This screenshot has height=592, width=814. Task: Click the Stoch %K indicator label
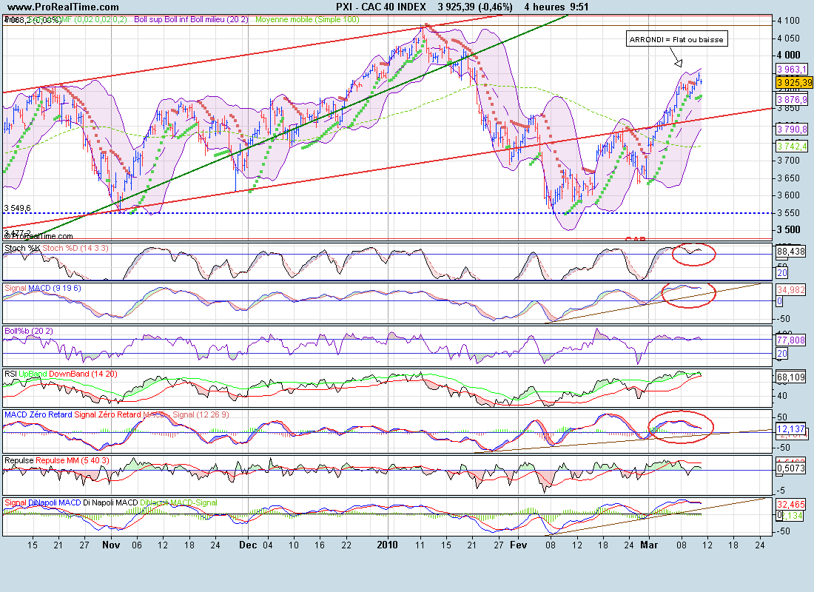click(x=22, y=248)
